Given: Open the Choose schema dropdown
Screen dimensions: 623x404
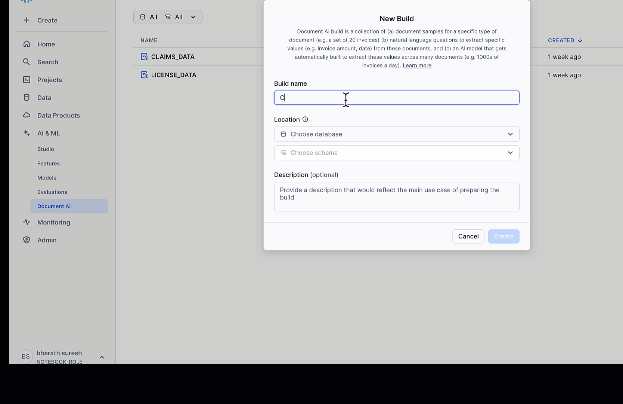Looking at the screenshot, I should pos(396,153).
